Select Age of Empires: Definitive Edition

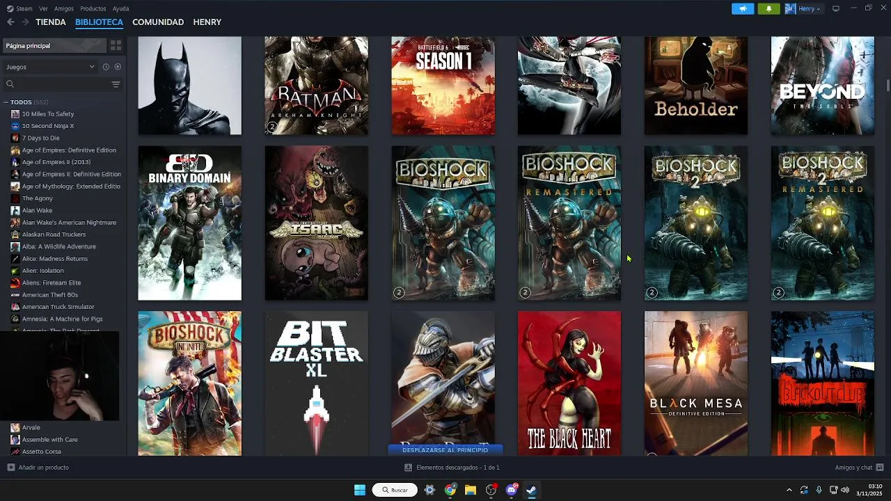tap(69, 150)
